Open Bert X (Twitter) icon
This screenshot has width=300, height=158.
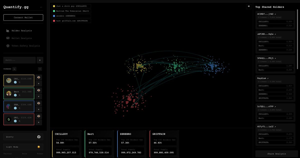(x=19, y=95)
